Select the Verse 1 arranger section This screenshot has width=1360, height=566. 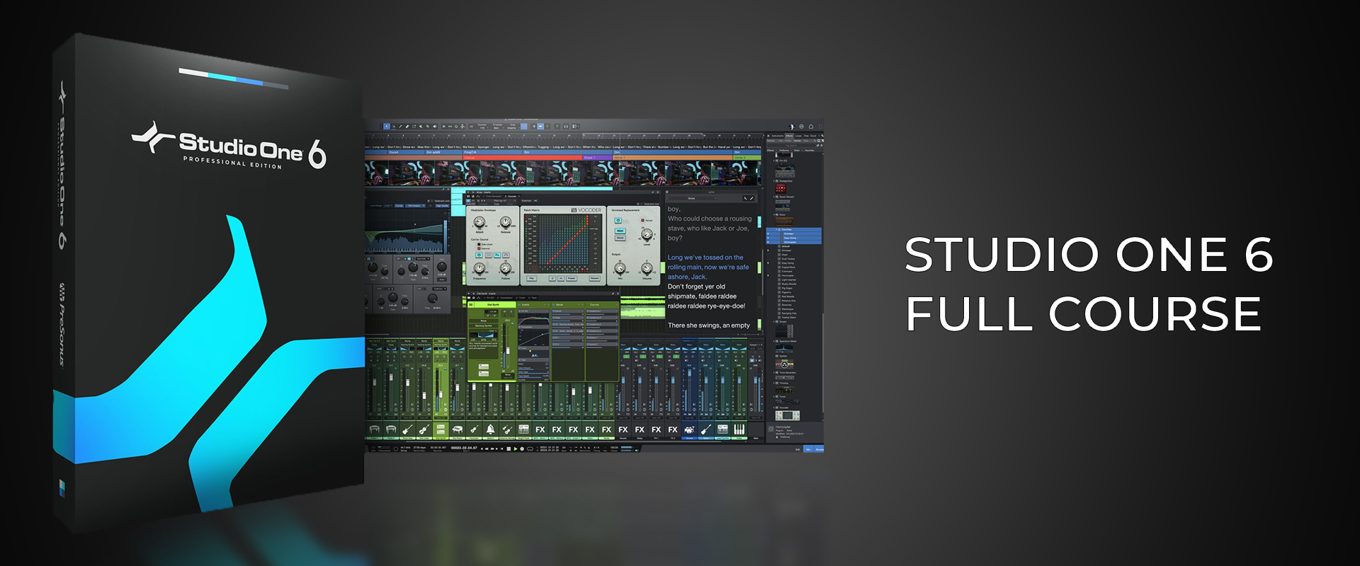672,158
